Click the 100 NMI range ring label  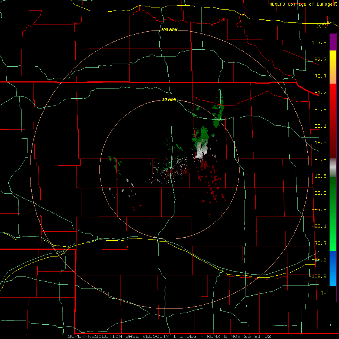[169, 30]
